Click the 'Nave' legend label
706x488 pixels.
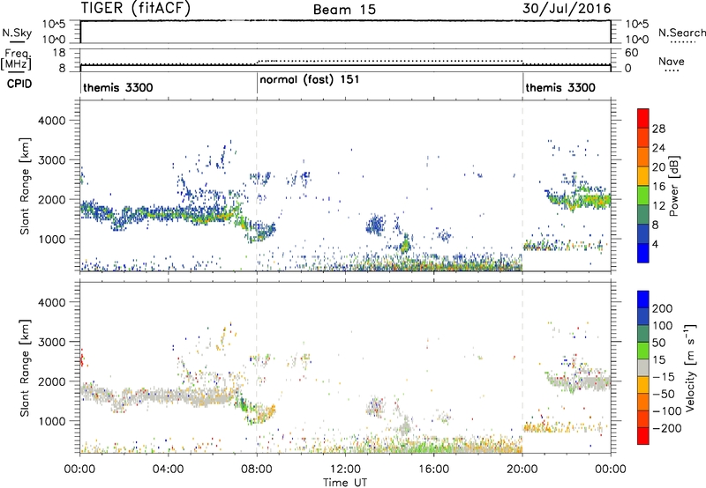pos(672,61)
